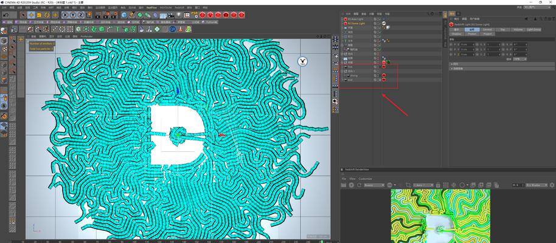This screenshot has width=556, height=243.
Task: Switch to the Volume attribute tab
Action: pyautogui.click(x=518, y=30)
